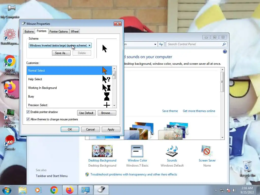Screen dimensions: 260x195
Task: Open the Windows Start orb
Action: coord(7,190)
